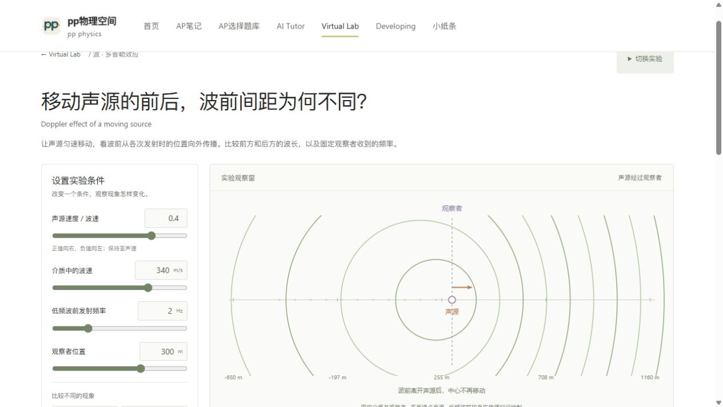The height and width of the screenshot is (407, 723).
Task: Adjust the 声源速度 / 波速 slider handle
Action: click(151, 236)
